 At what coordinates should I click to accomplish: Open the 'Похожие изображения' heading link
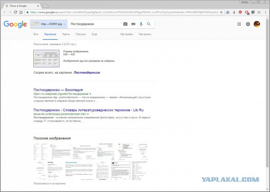click(x=52, y=138)
